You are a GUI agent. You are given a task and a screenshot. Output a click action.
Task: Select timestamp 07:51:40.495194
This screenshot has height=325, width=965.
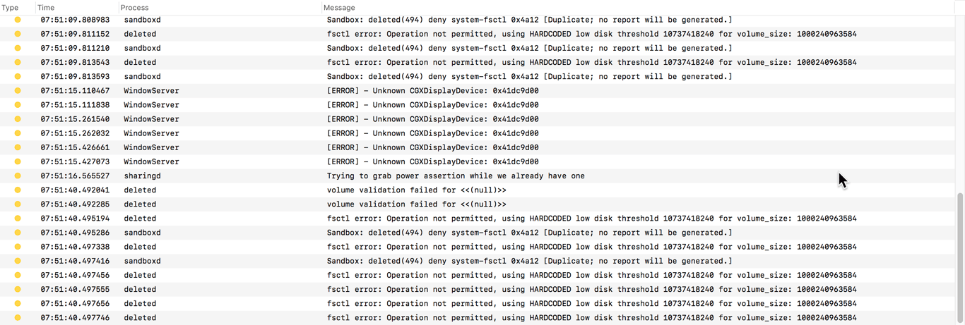(75, 219)
